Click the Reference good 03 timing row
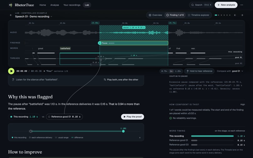 207,145
